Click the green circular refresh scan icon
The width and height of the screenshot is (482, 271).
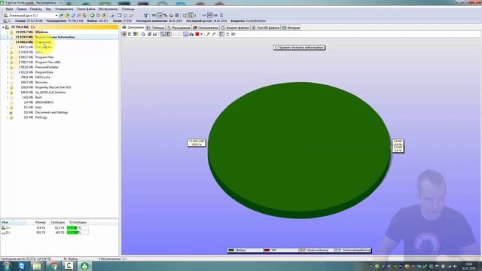click(92, 15)
